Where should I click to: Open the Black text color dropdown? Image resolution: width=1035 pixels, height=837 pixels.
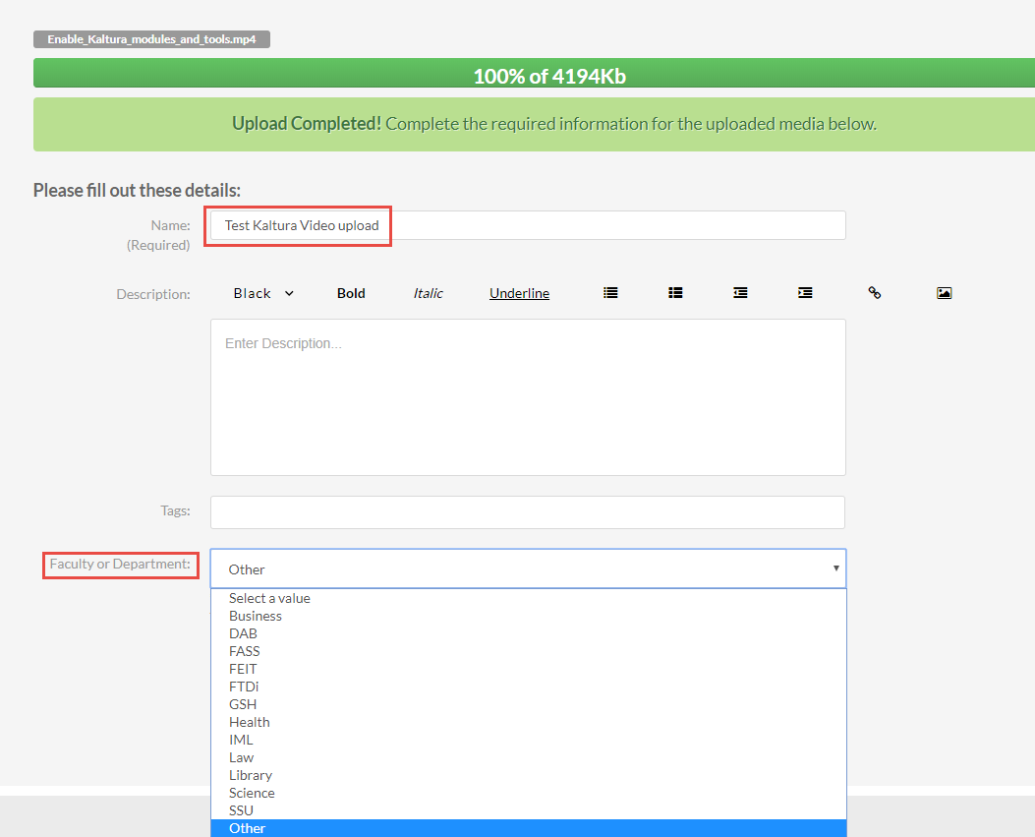(x=262, y=293)
